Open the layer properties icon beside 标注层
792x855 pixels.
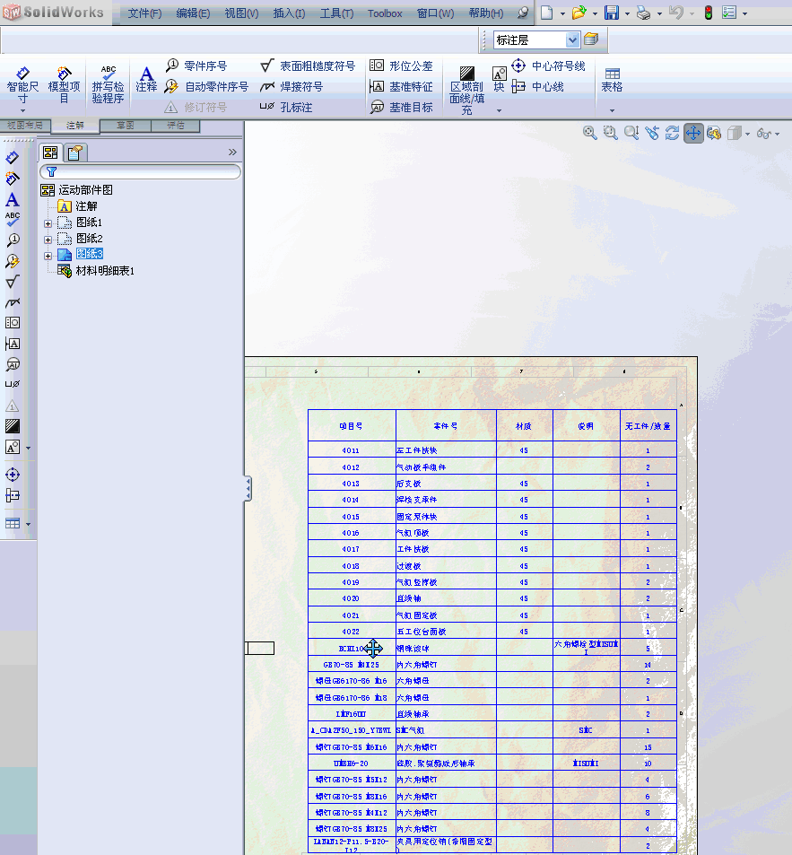pyautogui.click(x=591, y=39)
